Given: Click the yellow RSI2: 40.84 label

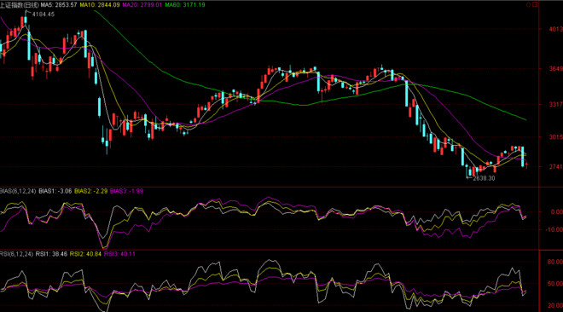Looking at the screenshot, I should pos(85,254).
